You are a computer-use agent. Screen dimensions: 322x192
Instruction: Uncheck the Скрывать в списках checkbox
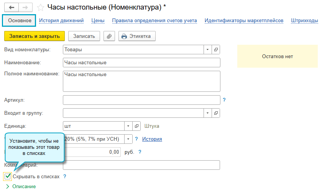click(8, 176)
